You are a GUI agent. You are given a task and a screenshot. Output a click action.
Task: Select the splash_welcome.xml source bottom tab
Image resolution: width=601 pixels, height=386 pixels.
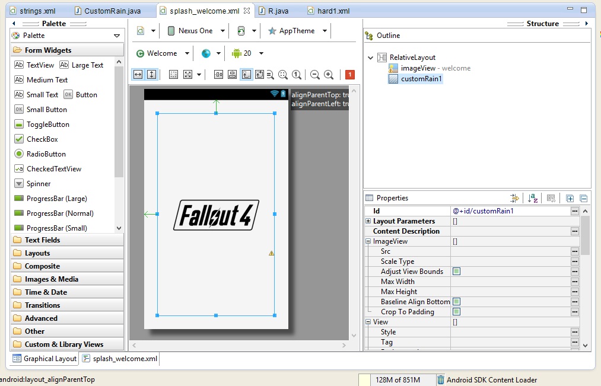click(120, 359)
